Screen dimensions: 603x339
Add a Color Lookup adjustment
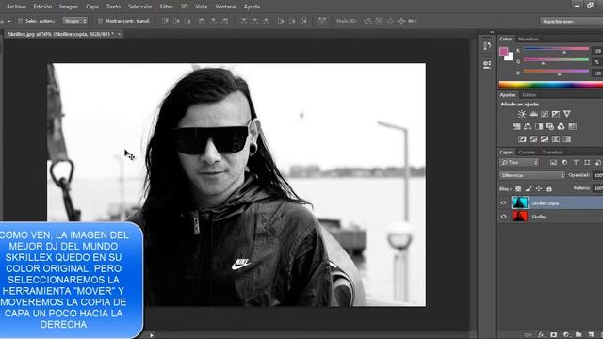pyautogui.click(x=572, y=126)
